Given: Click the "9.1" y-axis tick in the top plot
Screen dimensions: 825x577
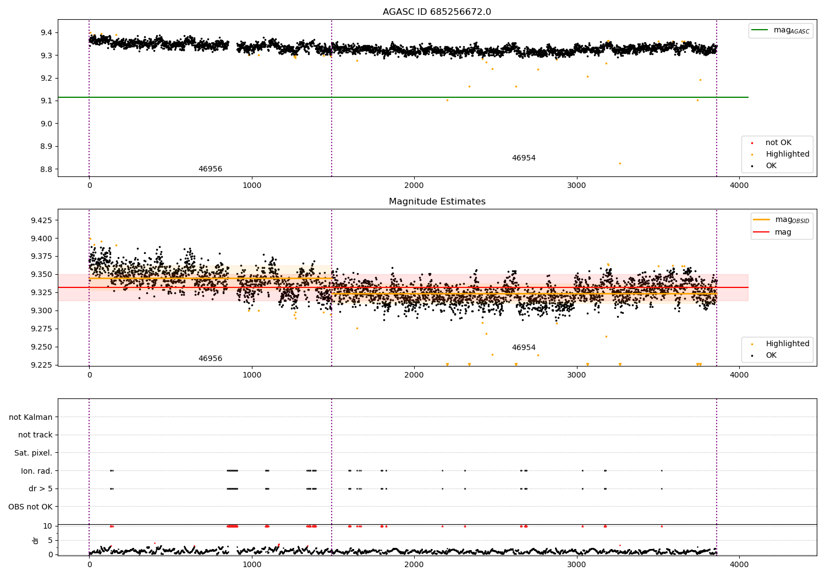Looking at the screenshot, I should click(x=46, y=101).
